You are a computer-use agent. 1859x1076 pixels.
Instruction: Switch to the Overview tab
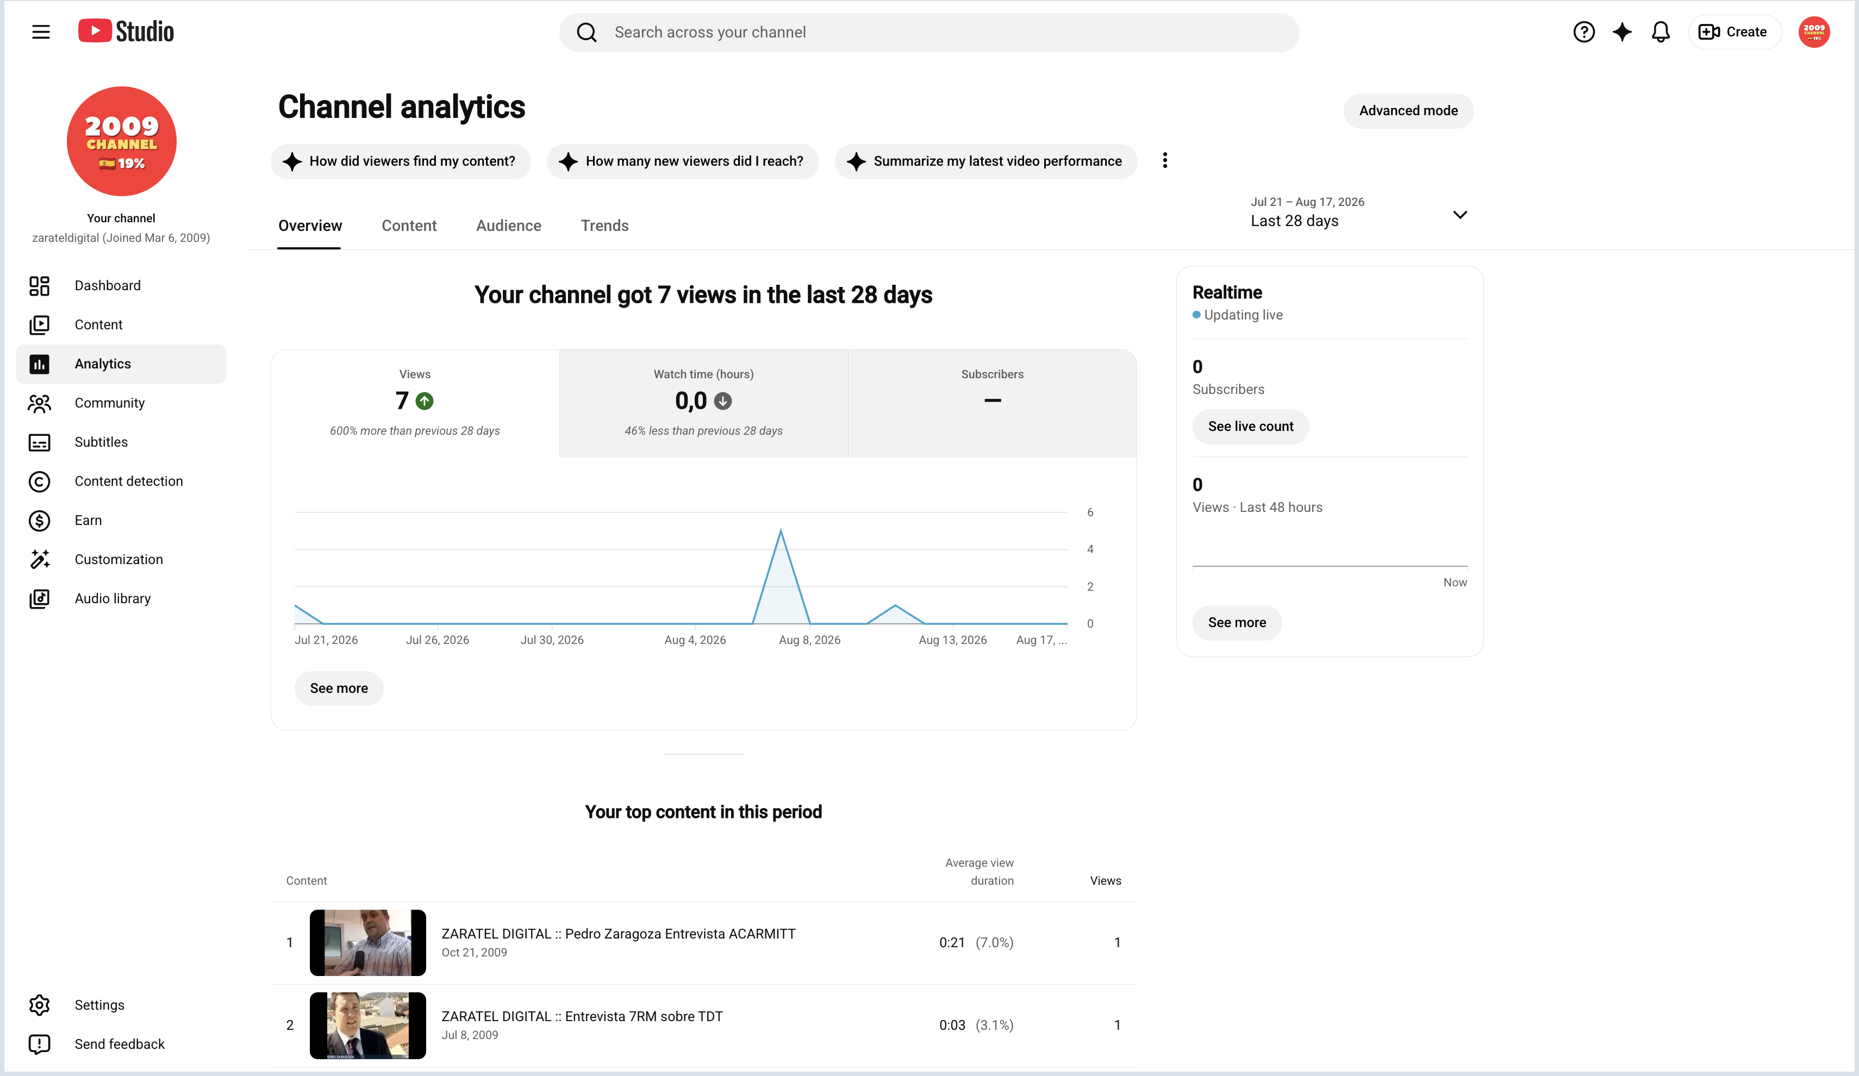(x=310, y=226)
